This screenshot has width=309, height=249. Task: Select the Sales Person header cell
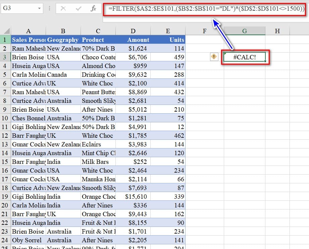[29, 40]
